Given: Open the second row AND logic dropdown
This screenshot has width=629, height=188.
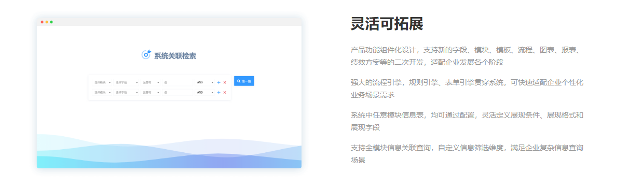Looking at the screenshot, I should pyautogui.click(x=205, y=92).
